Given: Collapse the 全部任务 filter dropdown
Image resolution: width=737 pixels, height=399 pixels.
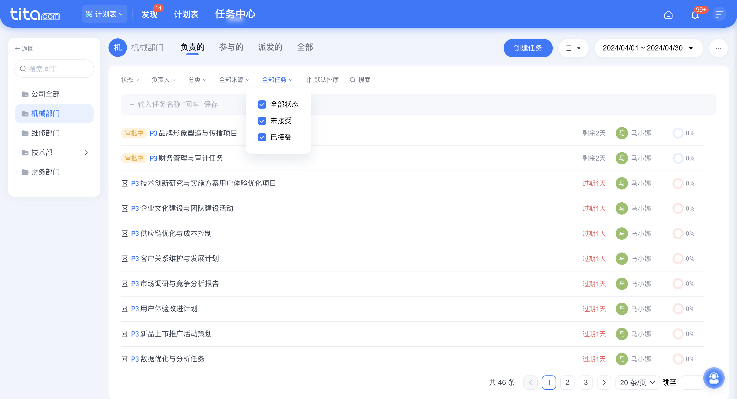Looking at the screenshot, I should pyautogui.click(x=277, y=80).
